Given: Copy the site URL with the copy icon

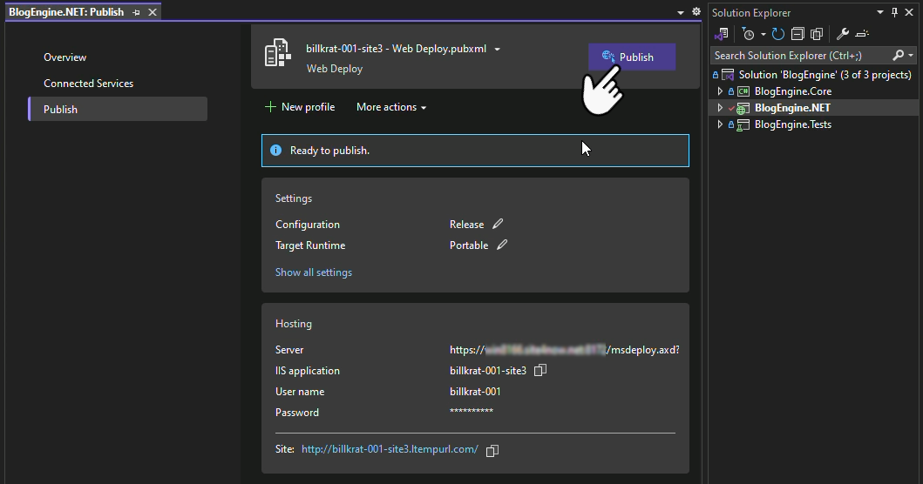Looking at the screenshot, I should coord(492,450).
